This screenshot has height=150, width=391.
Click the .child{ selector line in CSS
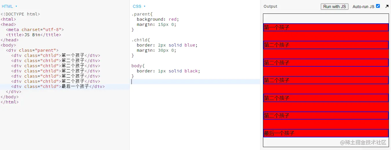141,40
